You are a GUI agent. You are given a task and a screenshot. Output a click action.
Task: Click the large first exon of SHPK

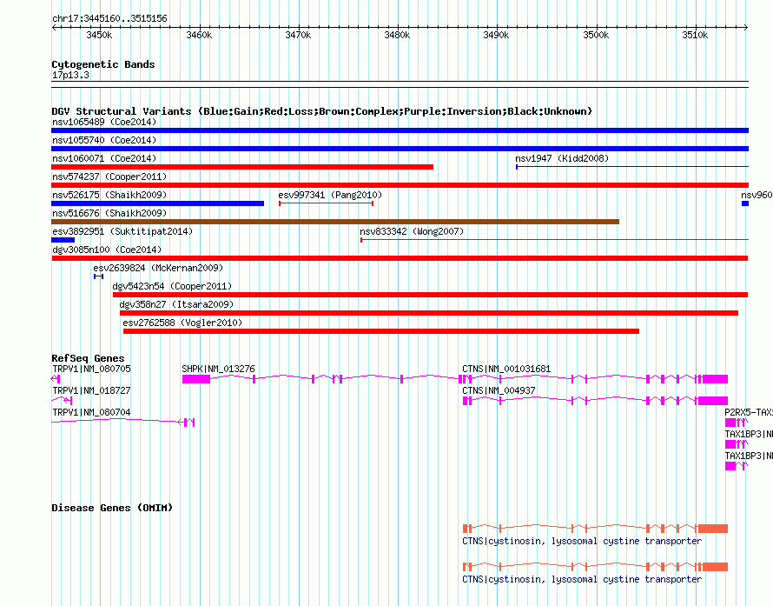coord(196,379)
